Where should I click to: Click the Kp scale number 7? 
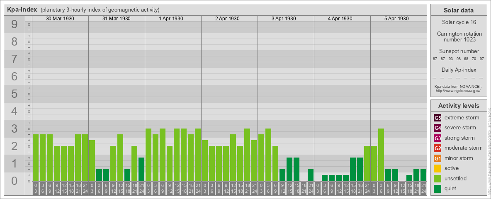[14, 59]
